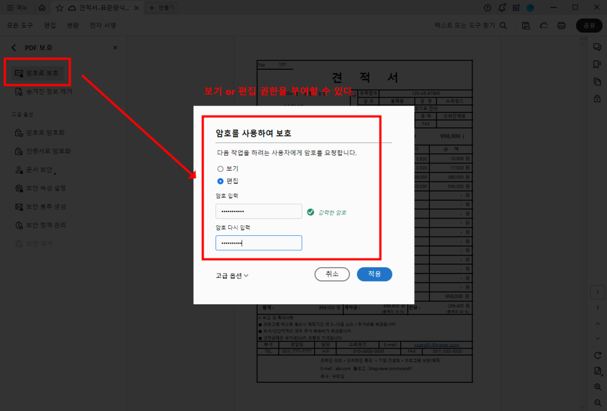
Task: Open 보안 정책 관리
Action: (41, 225)
